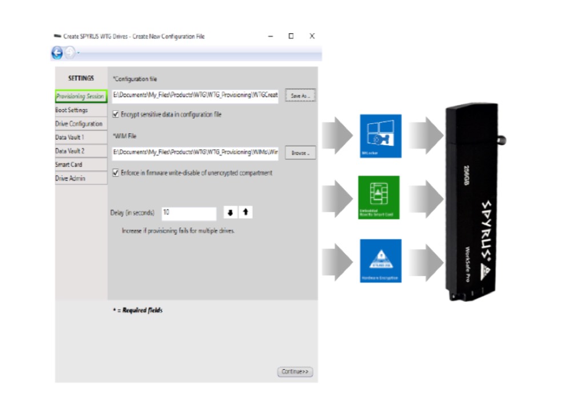This screenshot has width=571, height=400.
Task: Click the SETTINGS sidebar heading
Action: tap(81, 78)
